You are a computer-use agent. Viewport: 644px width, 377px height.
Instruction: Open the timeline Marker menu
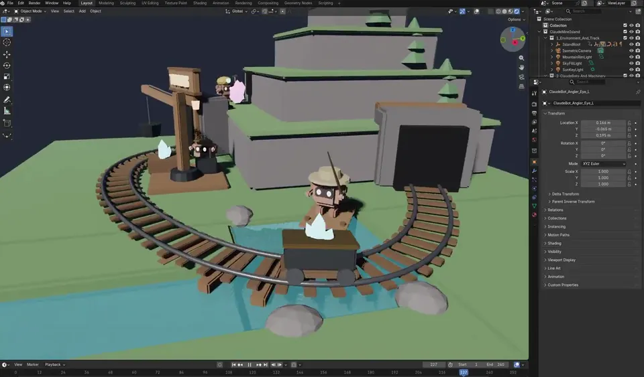pos(33,365)
